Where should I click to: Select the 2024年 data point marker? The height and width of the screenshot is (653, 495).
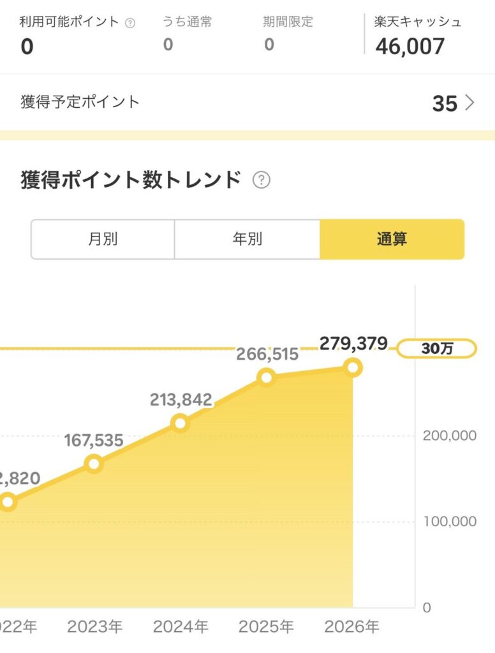tap(180, 423)
